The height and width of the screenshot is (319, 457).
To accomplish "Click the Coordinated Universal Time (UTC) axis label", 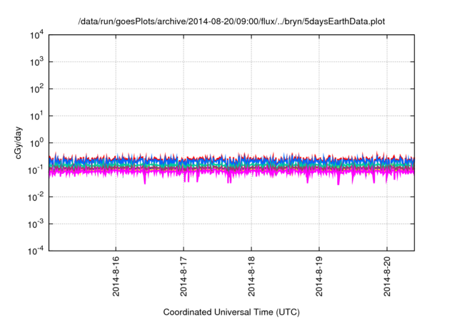I will pyautogui.click(x=231, y=312).
